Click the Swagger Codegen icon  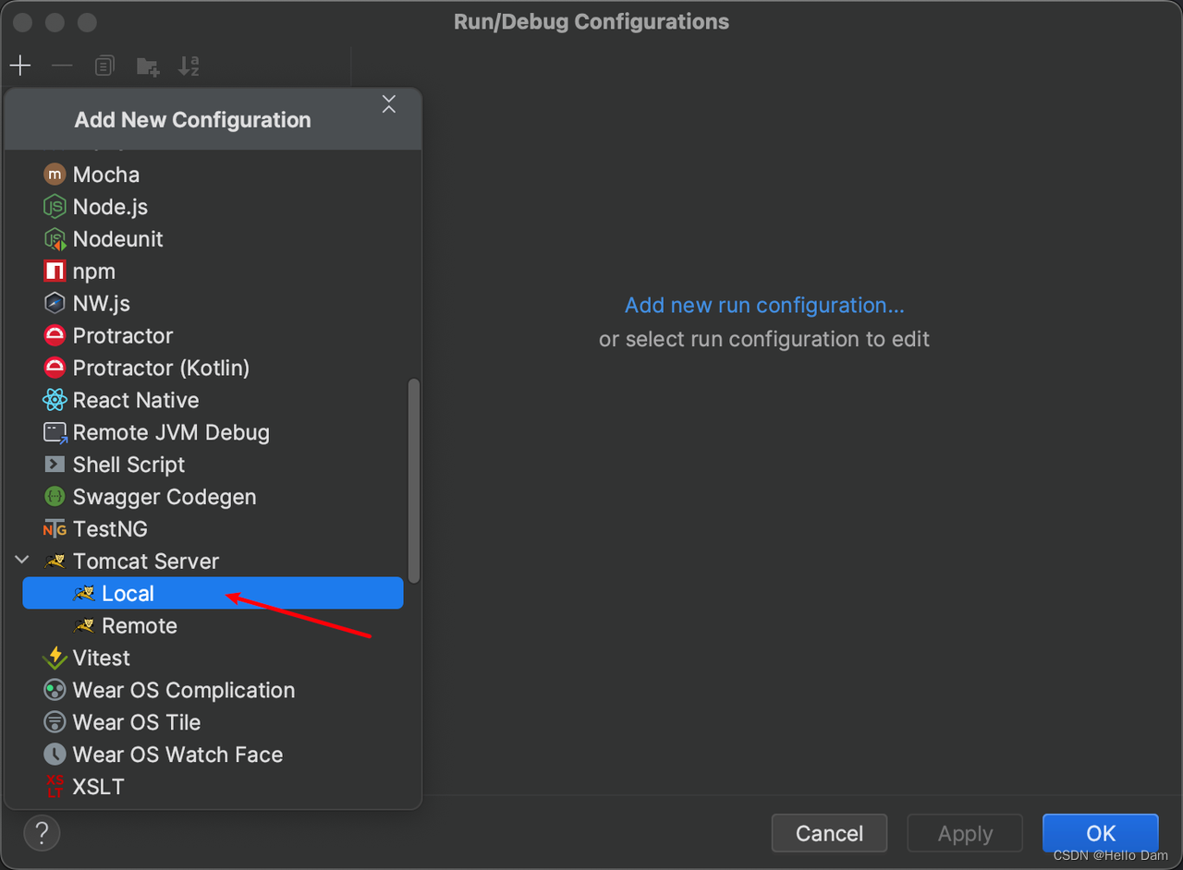pos(55,497)
